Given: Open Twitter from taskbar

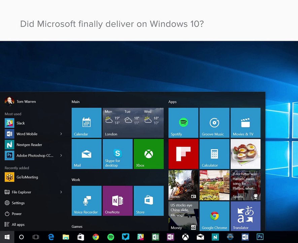Looking at the screenshot, I should click(x=126, y=237).
